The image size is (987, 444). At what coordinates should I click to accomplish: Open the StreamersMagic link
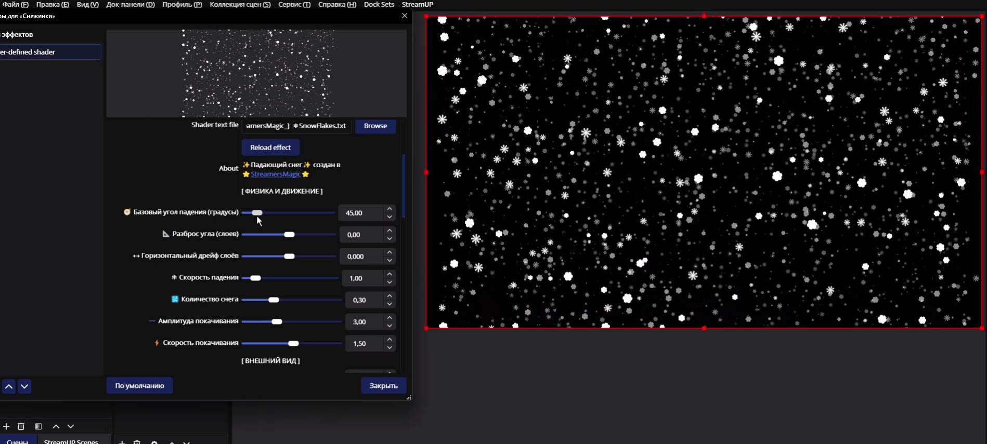pos(276,174)
